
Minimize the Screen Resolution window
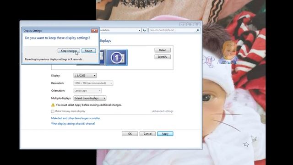[183, 24]
